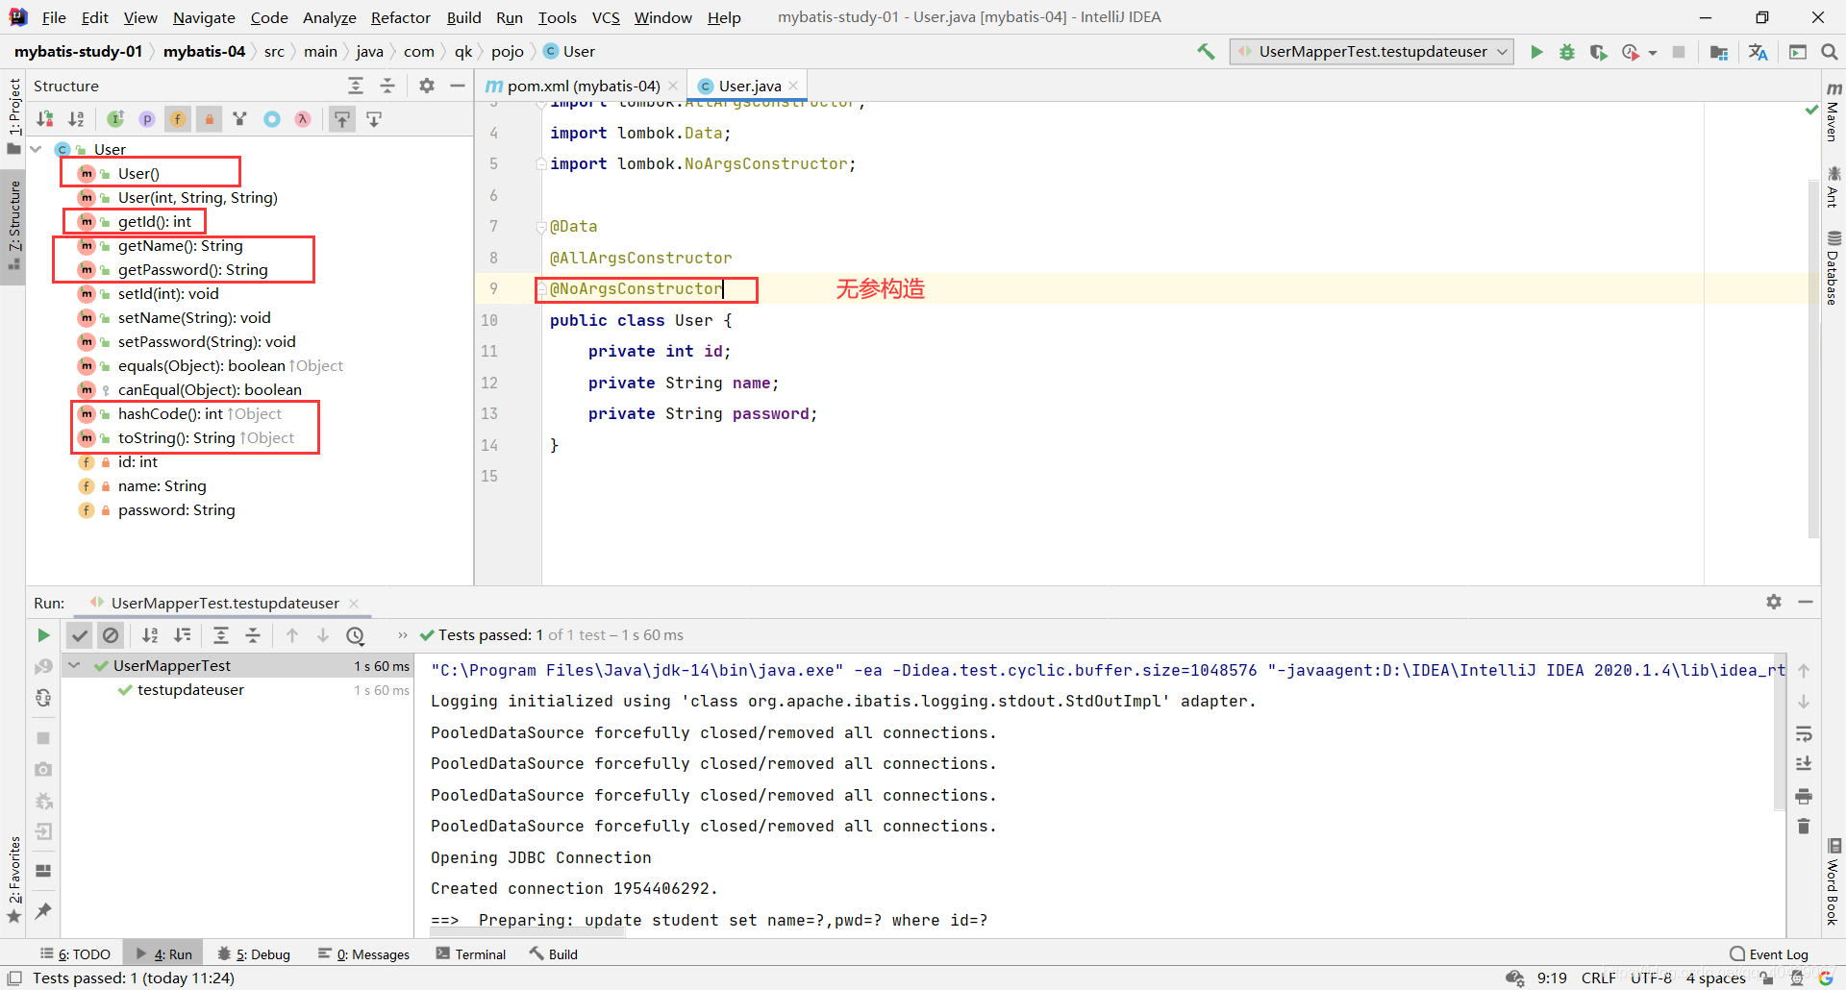Open the Event Log
Image resolution: width=1846 pixels, height=990 pixels.
coord(1769,954)
